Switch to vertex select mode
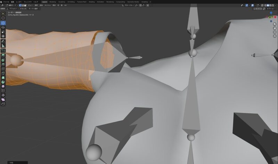Image resolution: width=278 pixels, height=164 pixels. click(20, 6)
